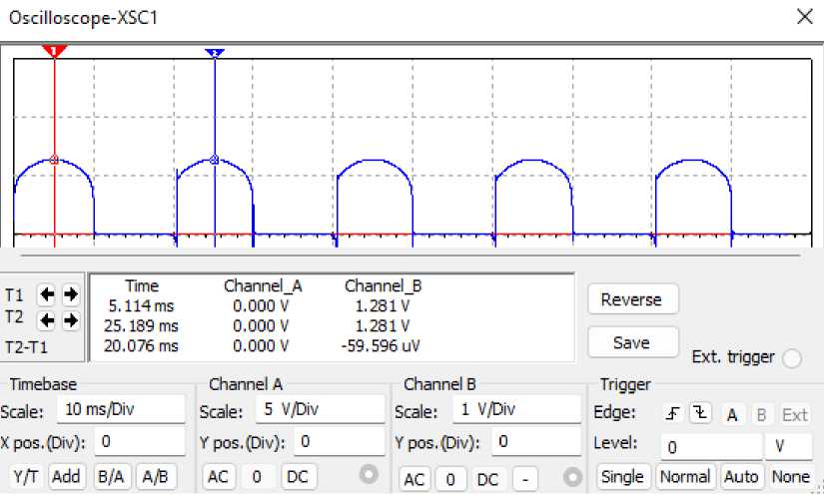Viewport: 824px width, 496px height.
Task: Set trigger source to Ext
Action: pos(795,414)
